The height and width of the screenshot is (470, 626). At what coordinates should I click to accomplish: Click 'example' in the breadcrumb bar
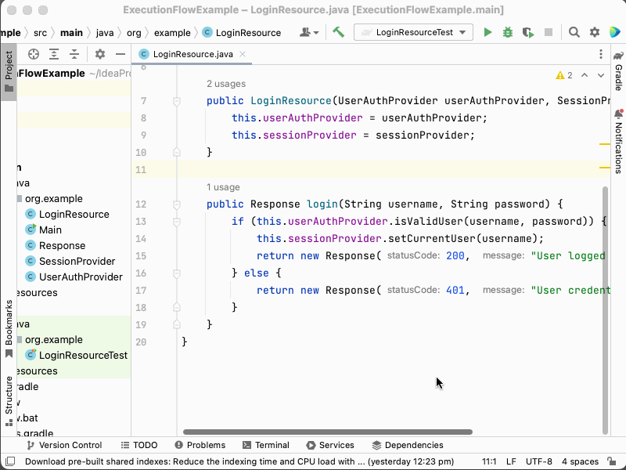click(172, 33)
